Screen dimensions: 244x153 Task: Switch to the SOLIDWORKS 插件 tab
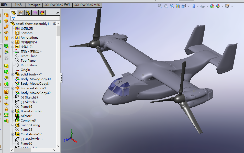click(x=58, y=5)
